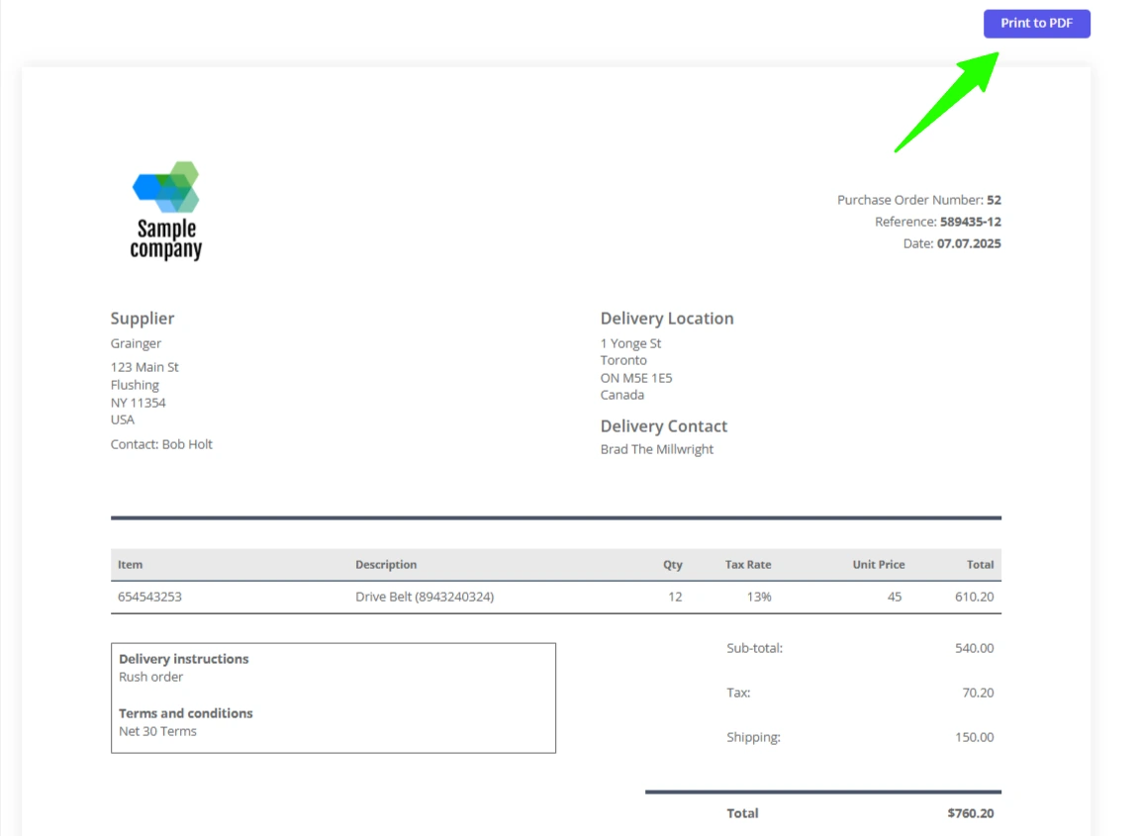Click the Total column header
This screenshot has height=836, width=1140.
(980, 565)
